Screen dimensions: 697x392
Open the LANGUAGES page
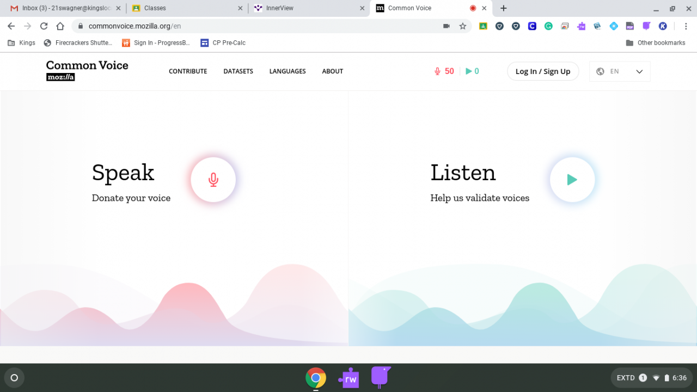click(x=288, y=71)
